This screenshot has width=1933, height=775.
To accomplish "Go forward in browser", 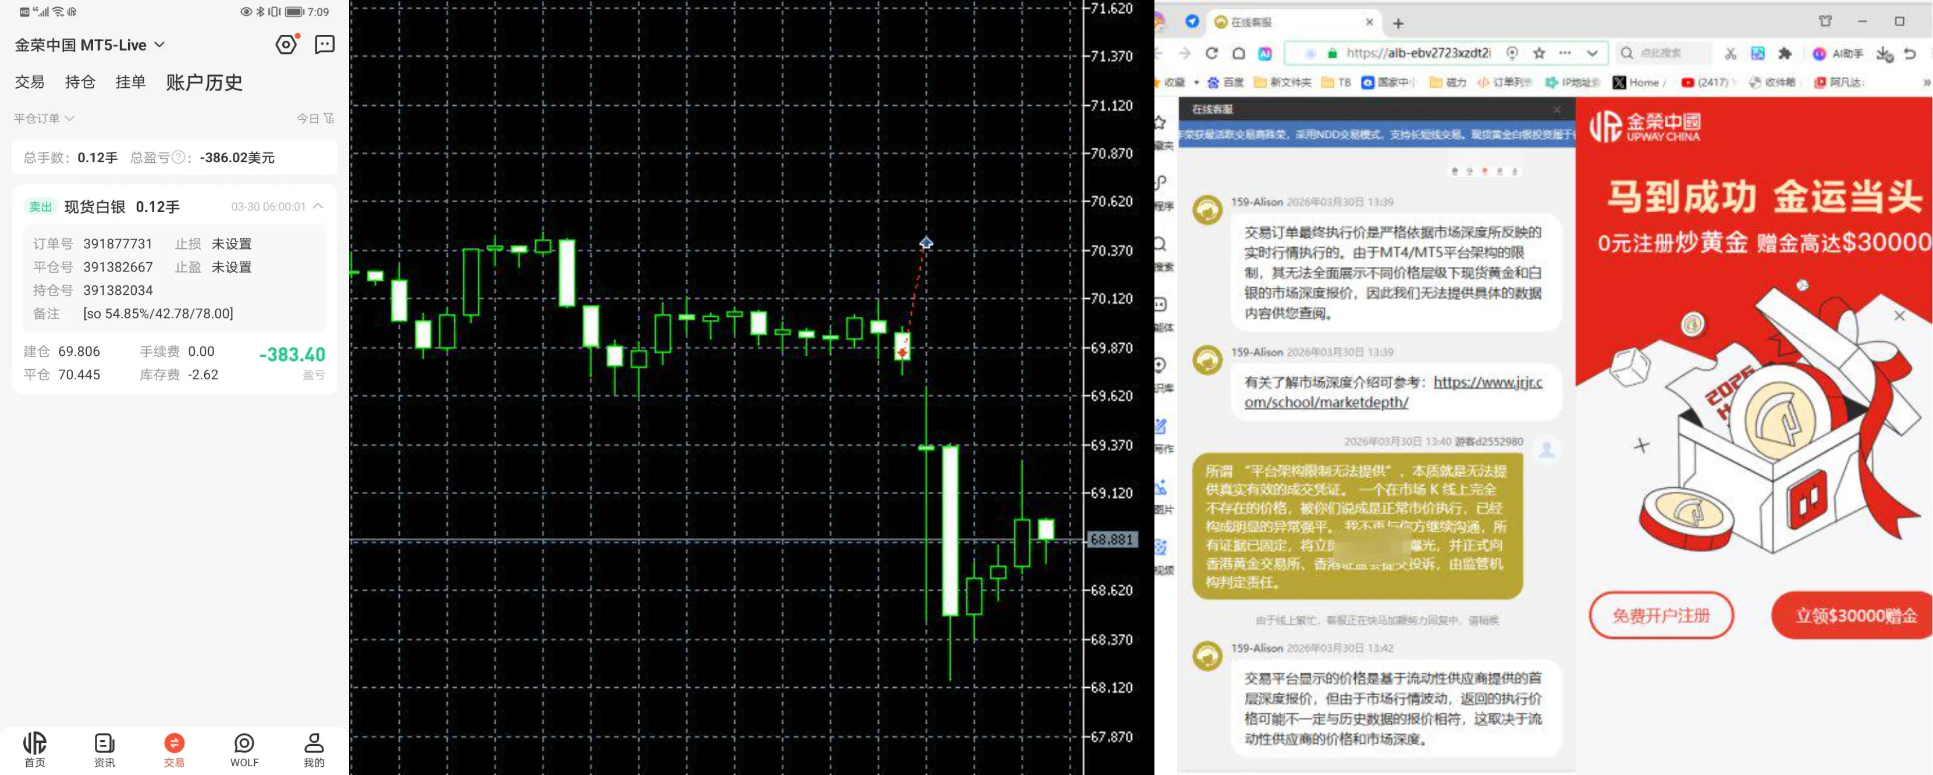I will (x=1185, y=53).
